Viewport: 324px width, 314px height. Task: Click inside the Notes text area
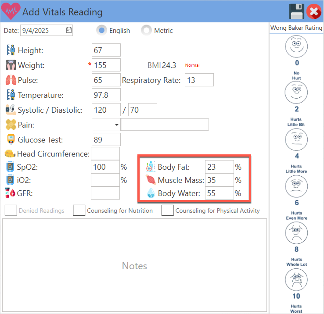[134, 265]
